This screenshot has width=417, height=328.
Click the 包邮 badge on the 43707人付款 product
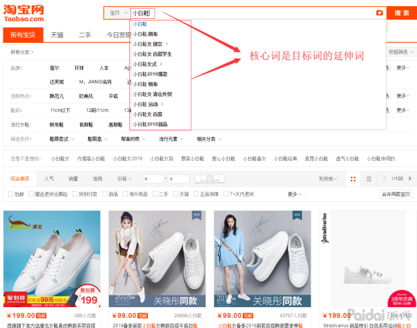pyautogui.click(x=248, y=315)
